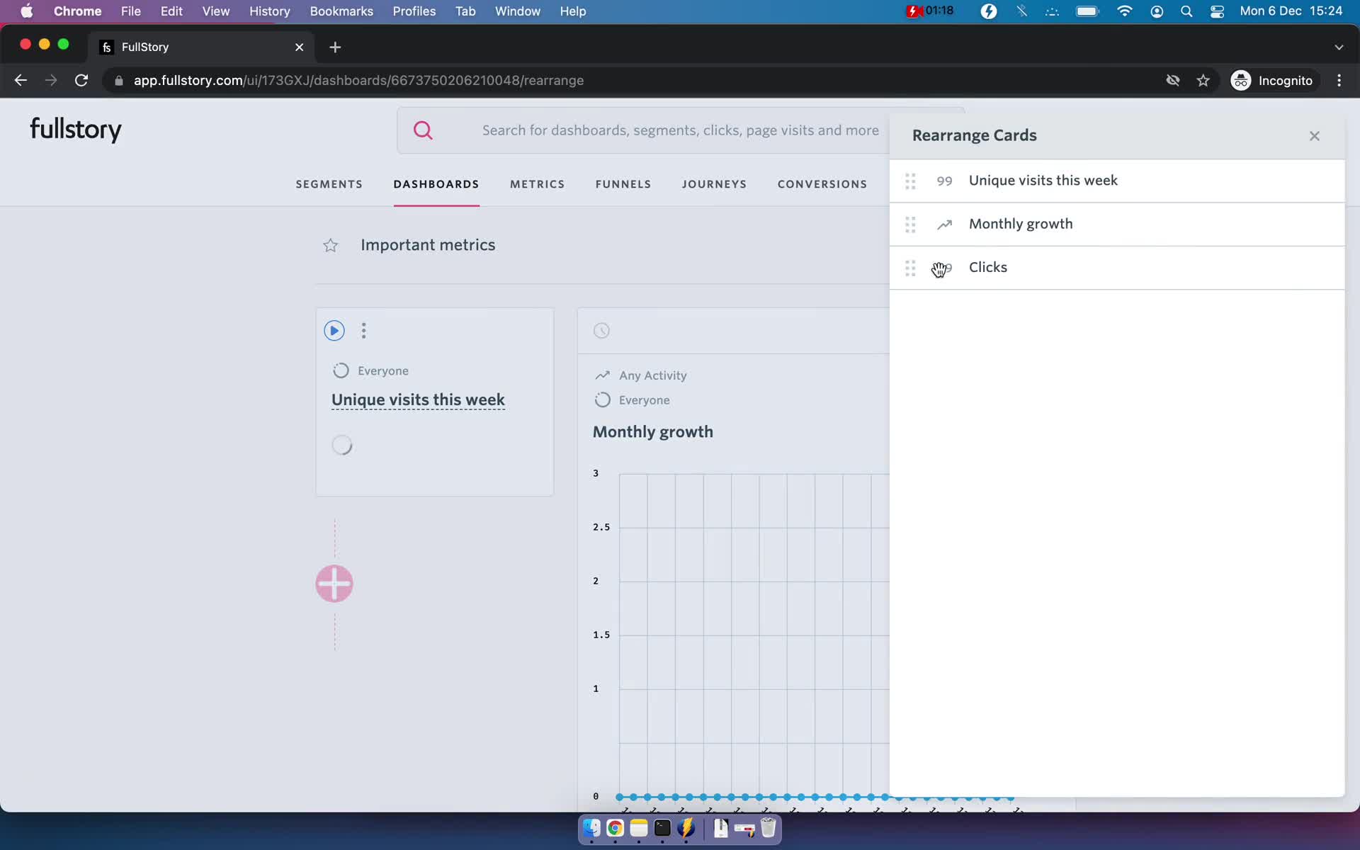Click the clock icon on Monthly growth card
Image resolution: width=1360 pixels, height=850 pixels.
click(x=601, y=331)
